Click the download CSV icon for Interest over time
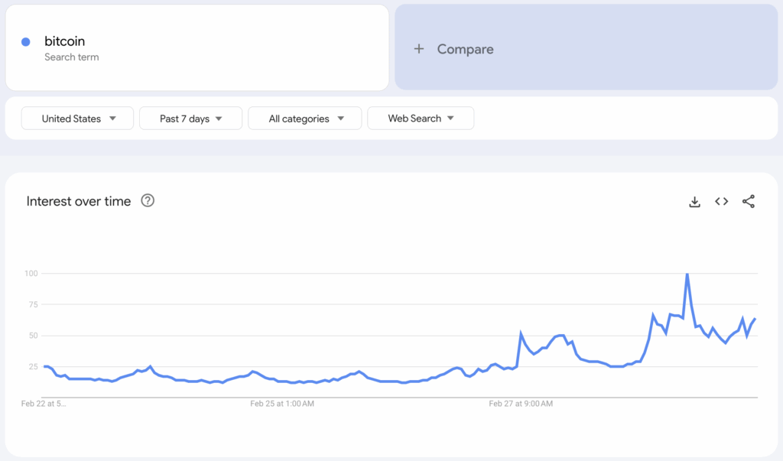Screen dimensions: 783x461 tap(694, 201)
